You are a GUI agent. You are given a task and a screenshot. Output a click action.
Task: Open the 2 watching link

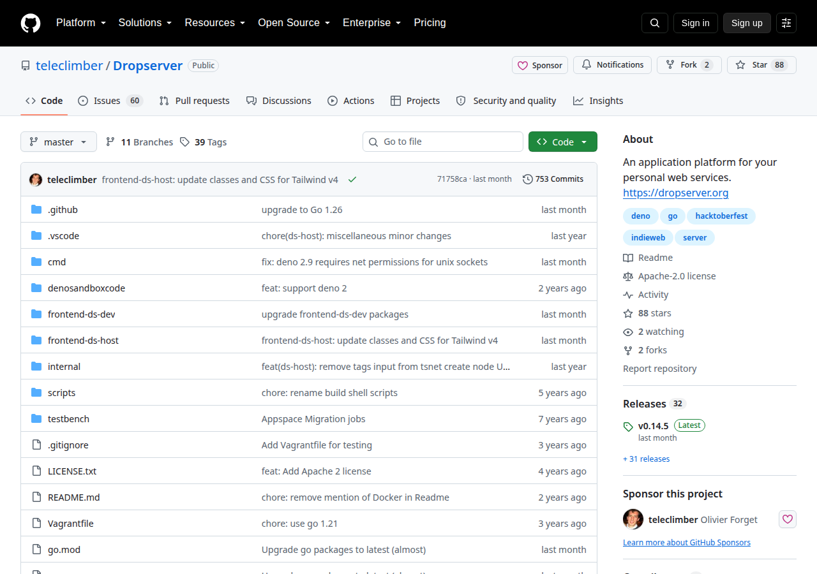point(654,332)
